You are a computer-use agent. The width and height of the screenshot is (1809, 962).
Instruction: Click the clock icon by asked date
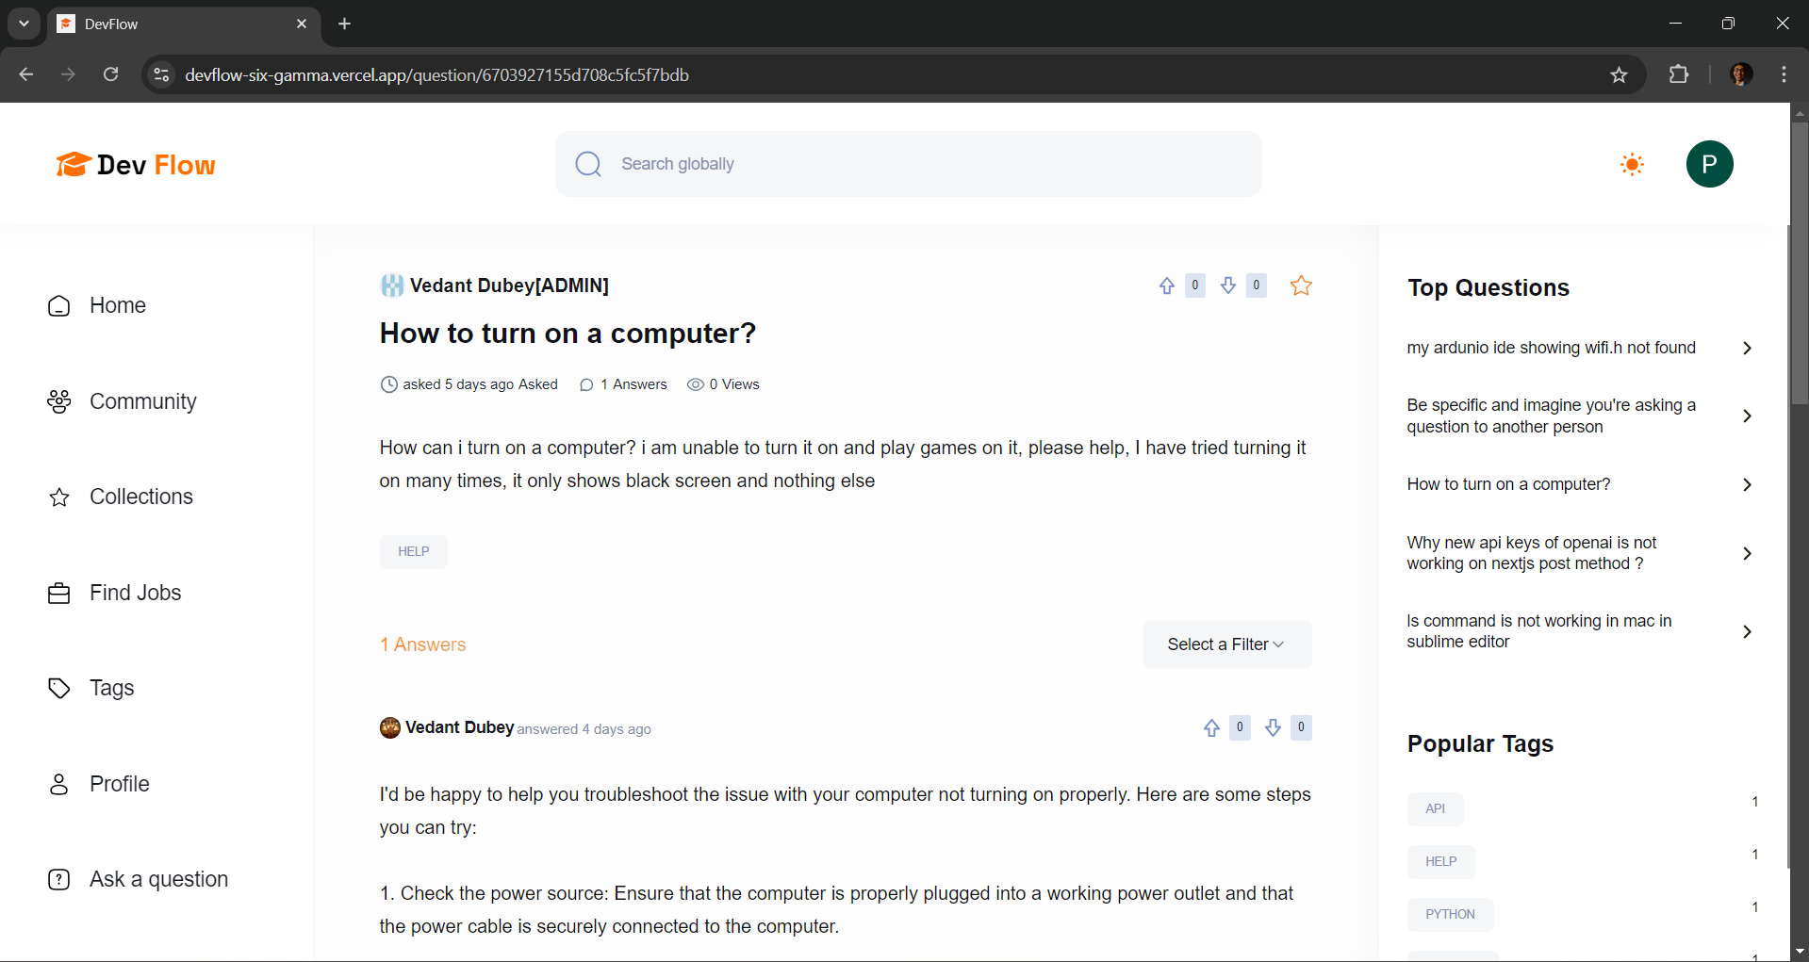[388, 384]
